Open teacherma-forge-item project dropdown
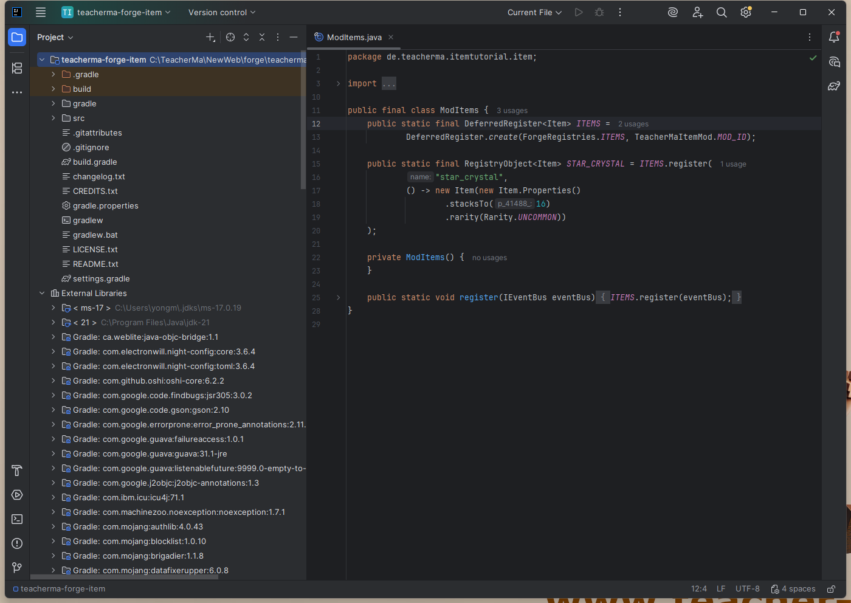 [x=116, y=12]
